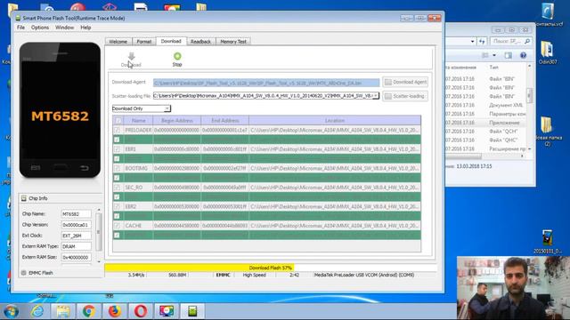Viewport: 570px width, 320px height.
Task: Toggle the green row checkbox between EBR1 and BOOTIMG
Action: [x=117, y=159]
